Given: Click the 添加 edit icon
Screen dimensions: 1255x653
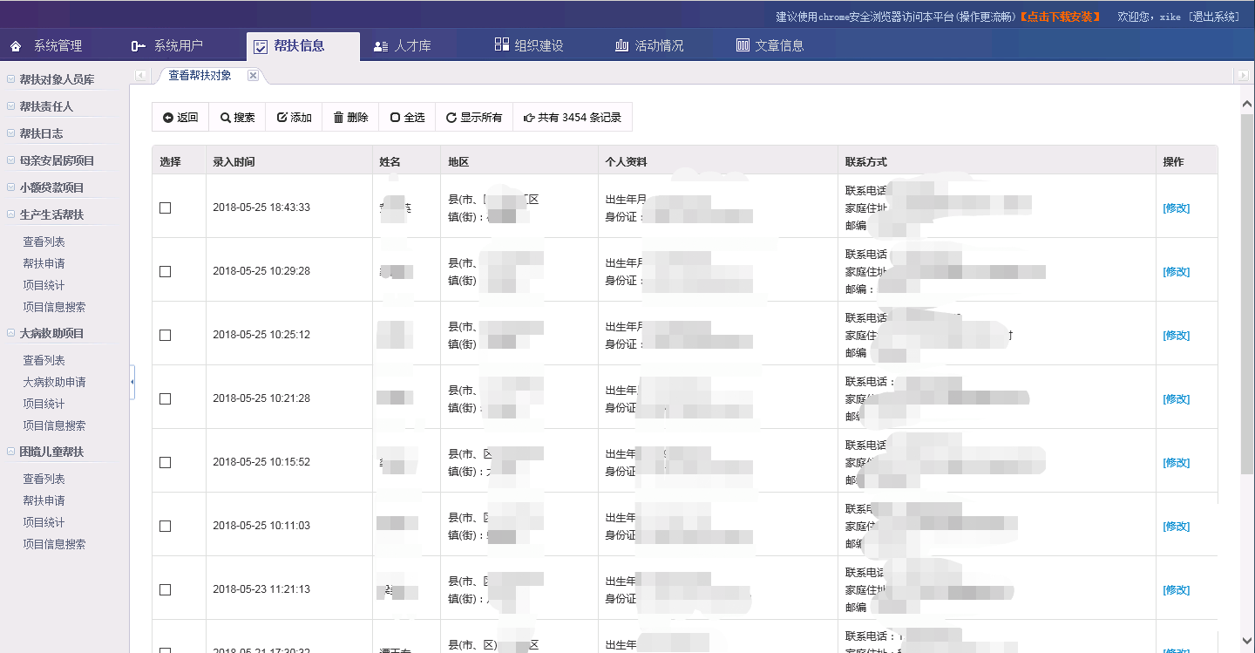Looking at the screenshot, I should tap(282, 118).
